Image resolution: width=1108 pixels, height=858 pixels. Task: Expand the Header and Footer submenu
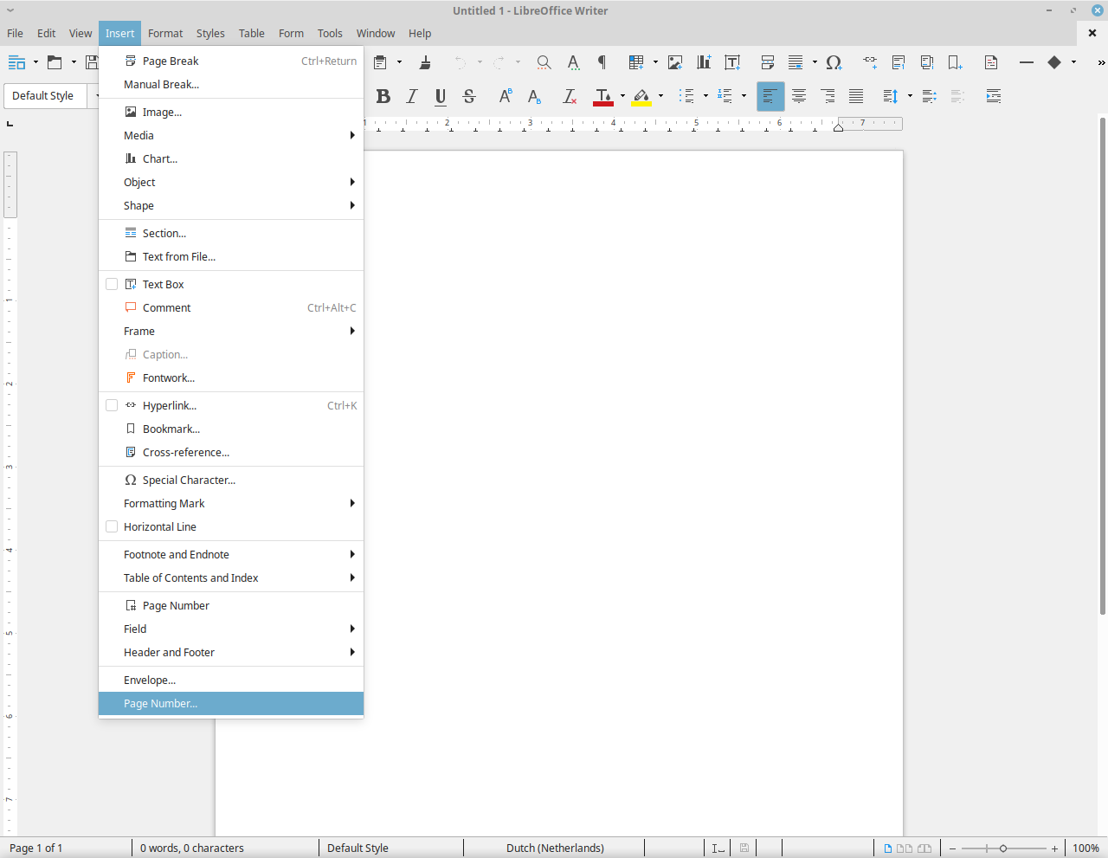click(x=230, y=652)
